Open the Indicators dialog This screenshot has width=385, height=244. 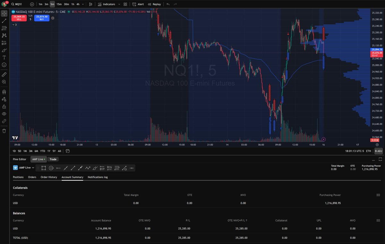pos(106,4)
